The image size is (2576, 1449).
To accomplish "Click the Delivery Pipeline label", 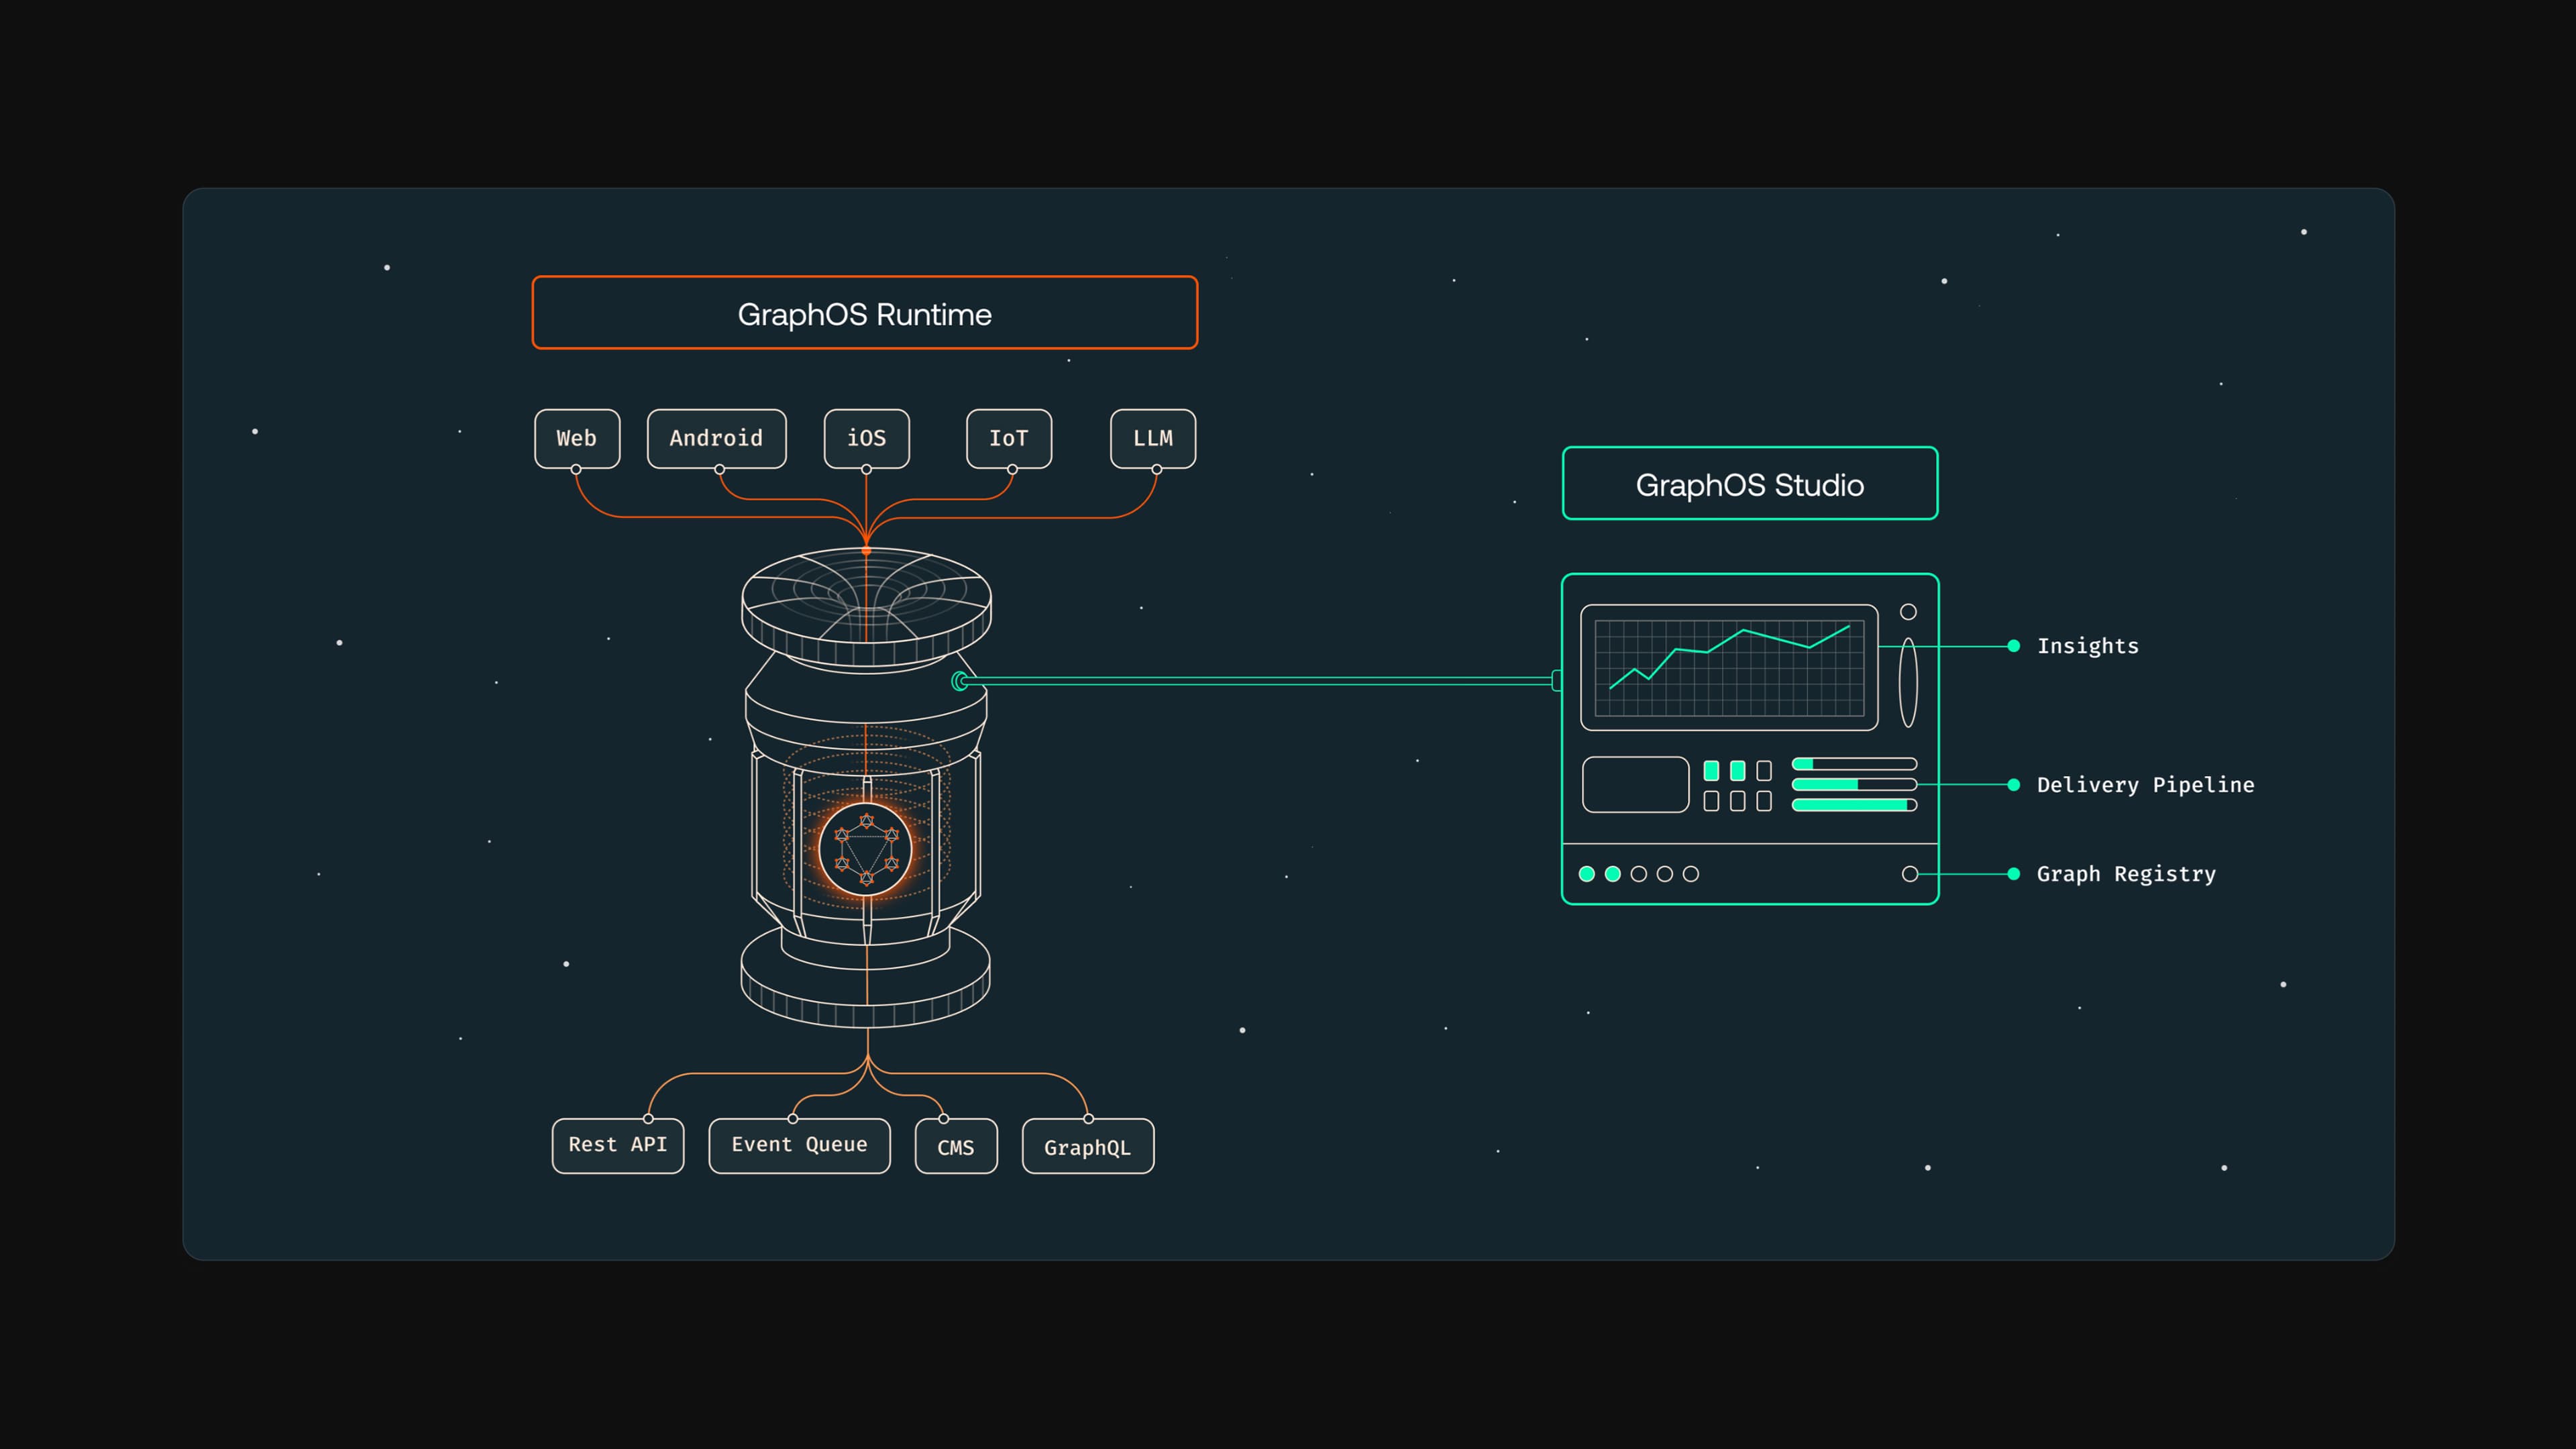I will point(2145,785).
